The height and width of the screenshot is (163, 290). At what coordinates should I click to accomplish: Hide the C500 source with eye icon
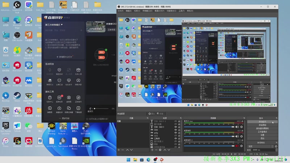(176, 130)
